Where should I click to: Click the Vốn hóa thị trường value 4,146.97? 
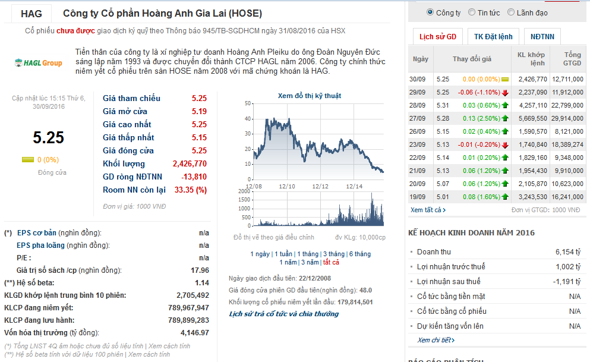(194, 333)
